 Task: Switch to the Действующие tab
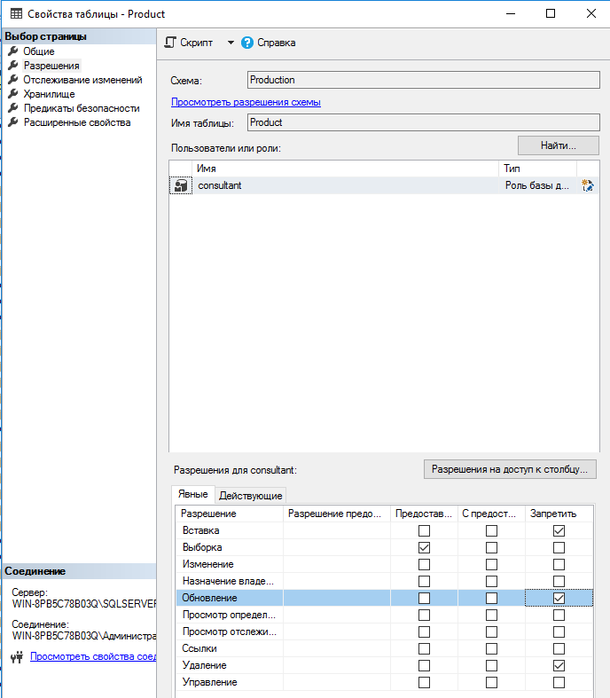pyautogui.click(x=251, y=496)
